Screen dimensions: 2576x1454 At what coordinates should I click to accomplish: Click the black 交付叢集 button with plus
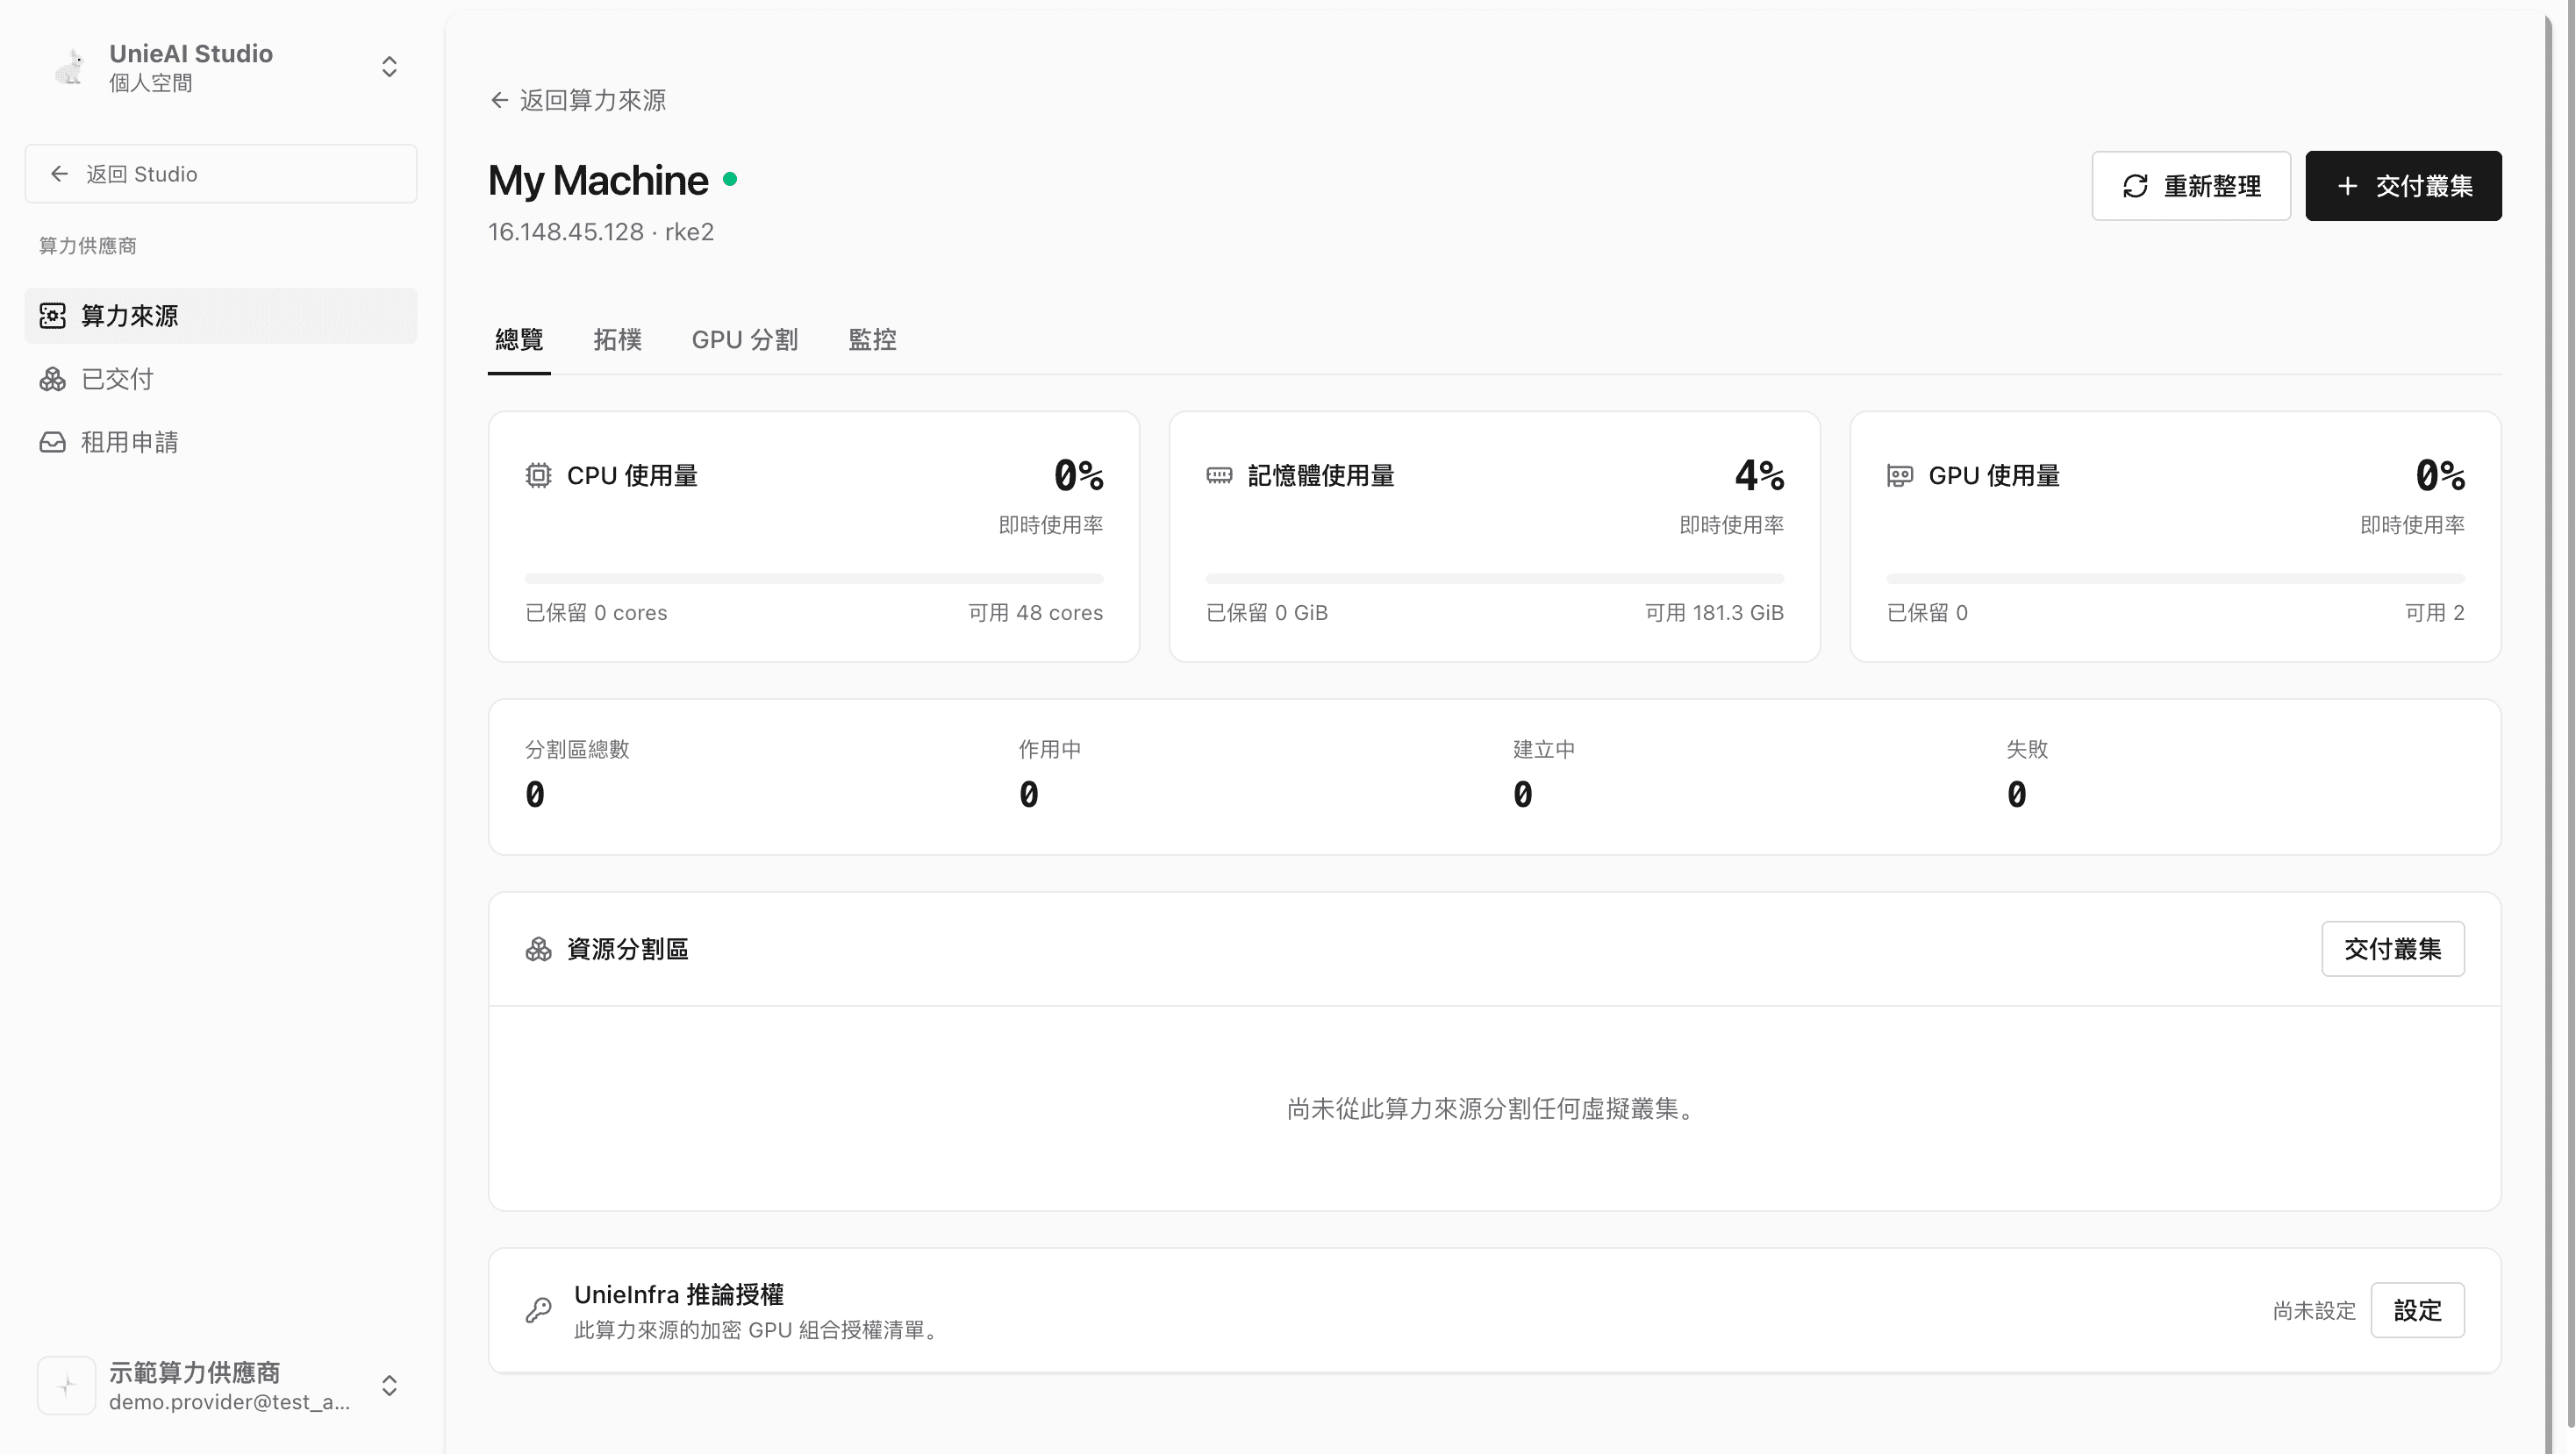tap(2403, 186)
